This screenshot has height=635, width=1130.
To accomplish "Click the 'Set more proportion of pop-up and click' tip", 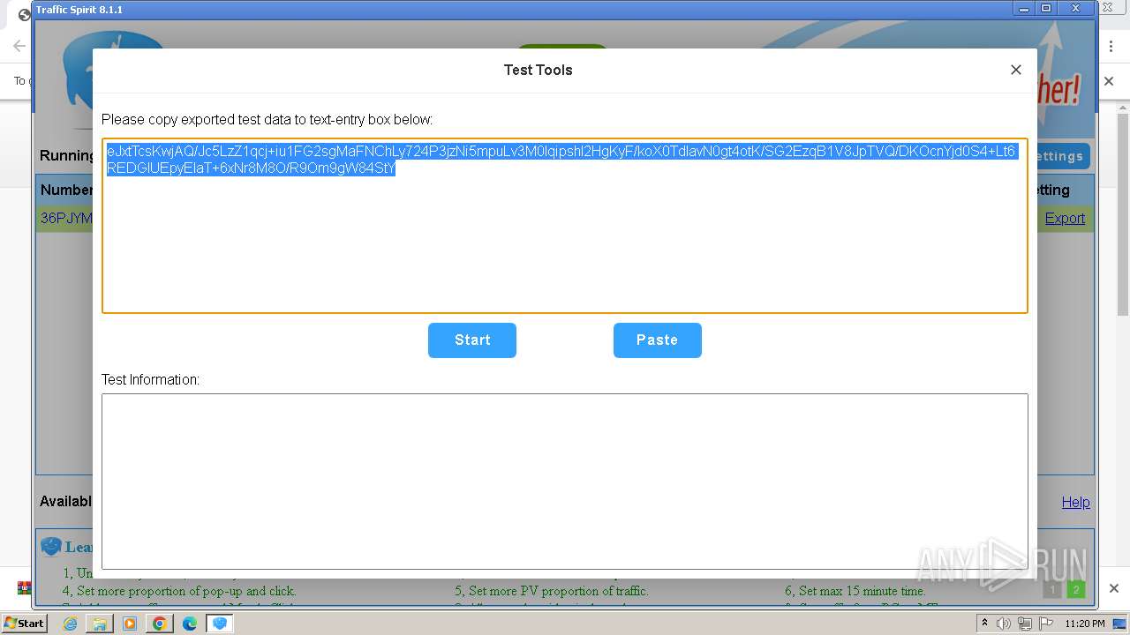I will coord(179,591).
